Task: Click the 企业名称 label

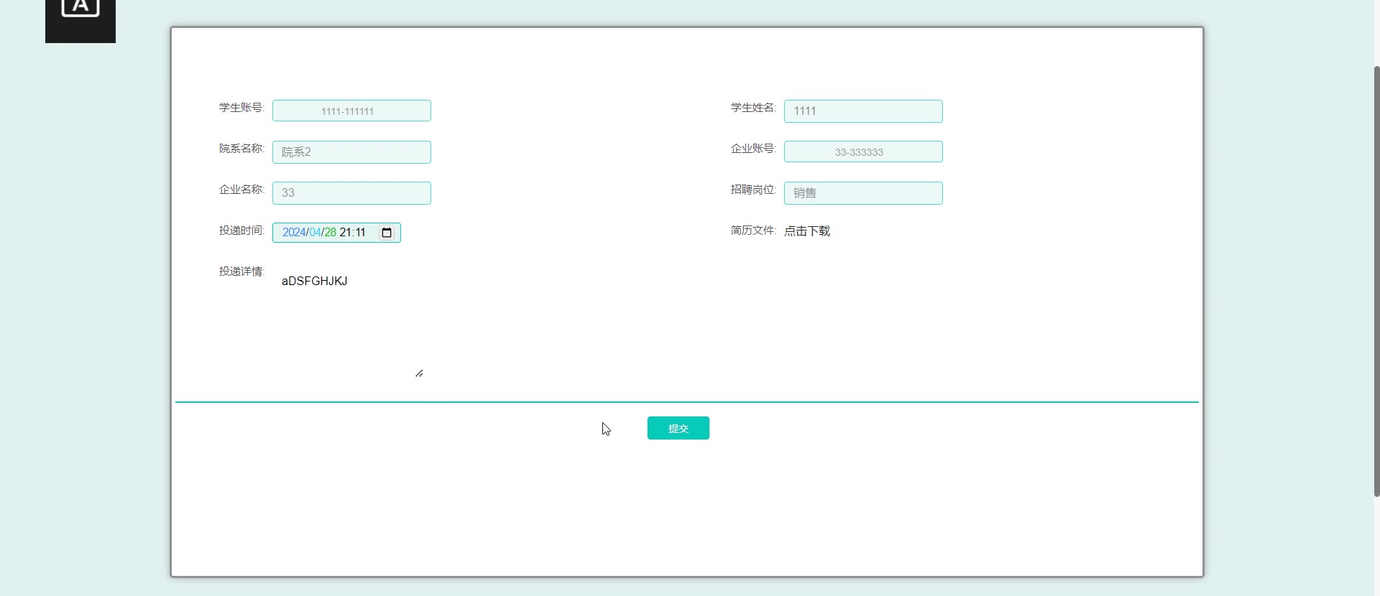Action: pyautogui.click(x=241, y=190)
